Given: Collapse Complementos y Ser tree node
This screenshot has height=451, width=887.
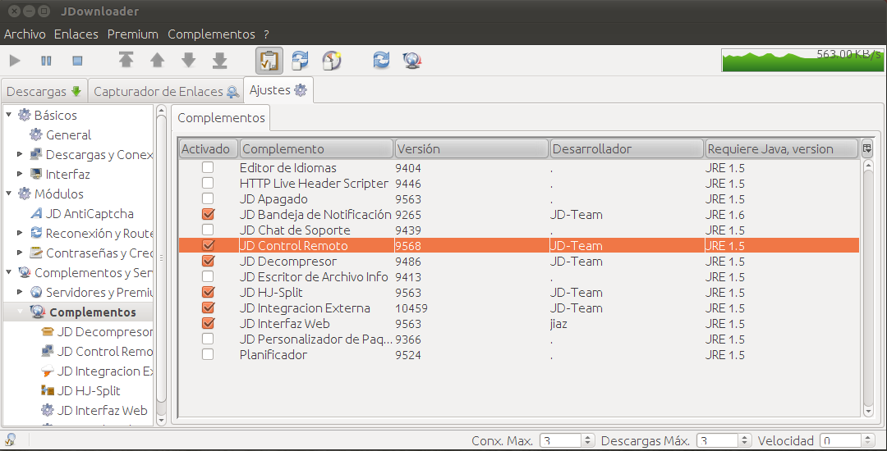Looking at the screenshot, I should coord(9,272).
